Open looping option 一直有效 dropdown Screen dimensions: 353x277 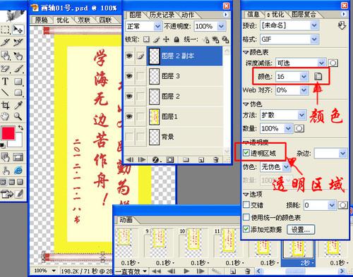(x=131, y=271)
